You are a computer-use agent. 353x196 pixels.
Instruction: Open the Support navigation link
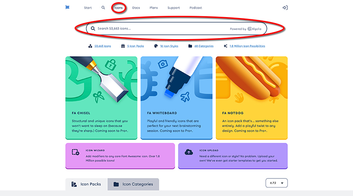coord(173,8)
